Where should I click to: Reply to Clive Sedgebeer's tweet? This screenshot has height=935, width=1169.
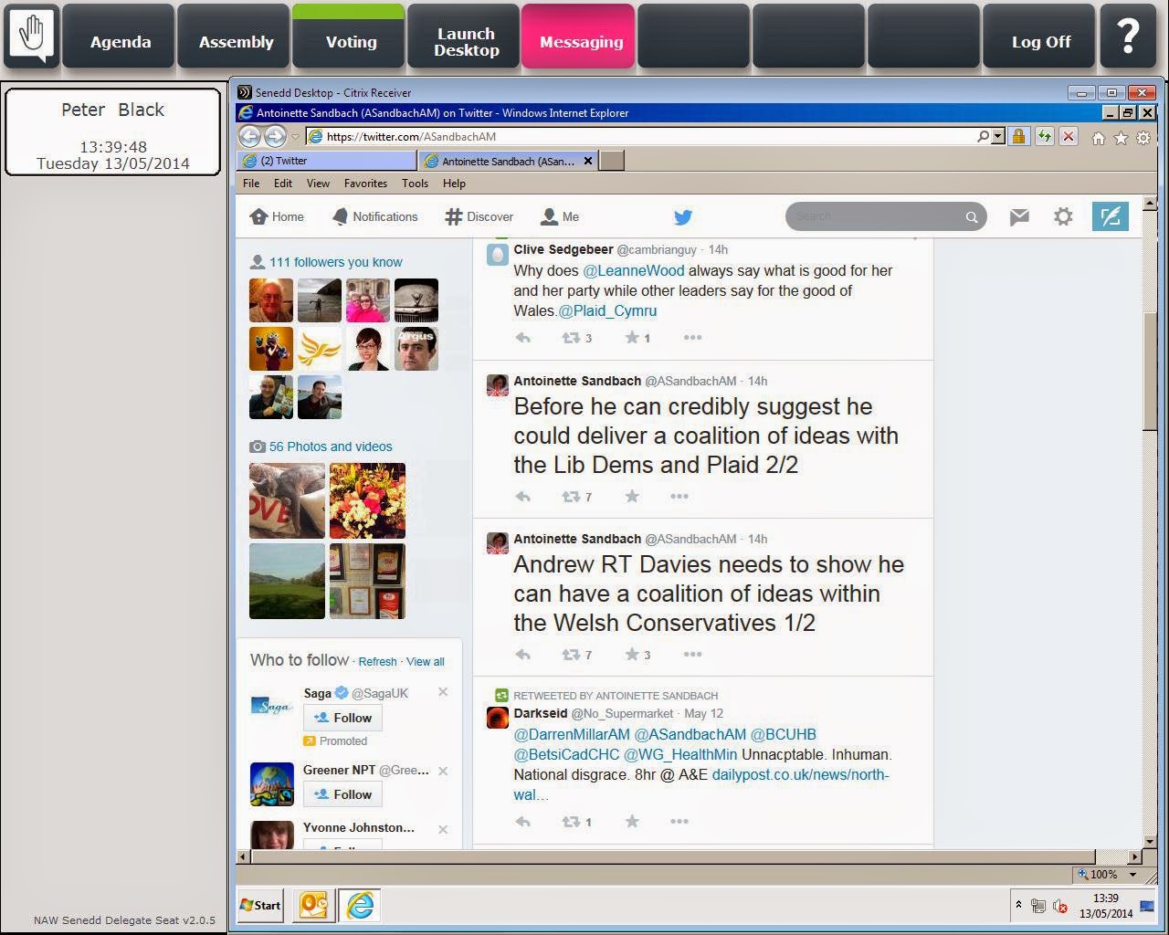click(x=523, y=338)
